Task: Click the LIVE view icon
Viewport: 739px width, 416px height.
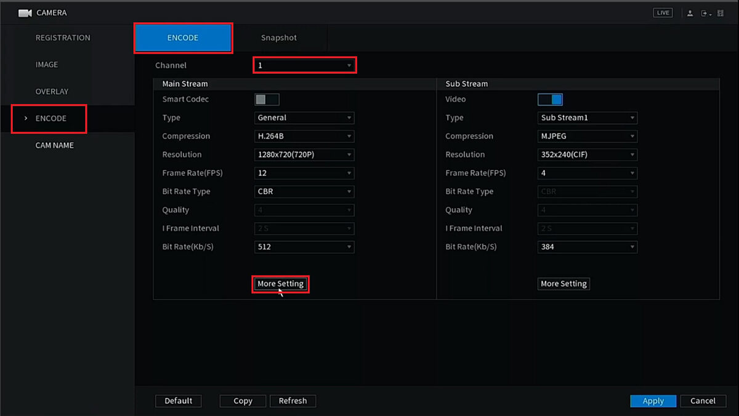Action: point(663,13)
